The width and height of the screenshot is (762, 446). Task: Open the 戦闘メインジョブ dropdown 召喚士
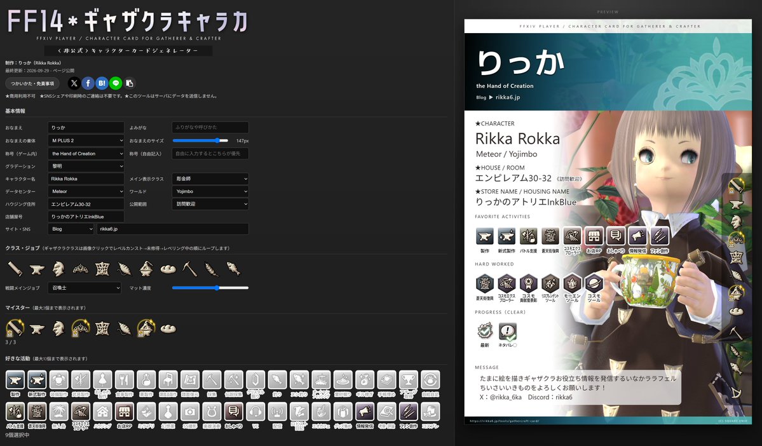point(85,288)
